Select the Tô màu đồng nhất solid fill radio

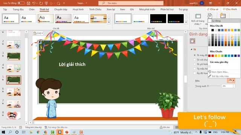click(x=195, y=55)
